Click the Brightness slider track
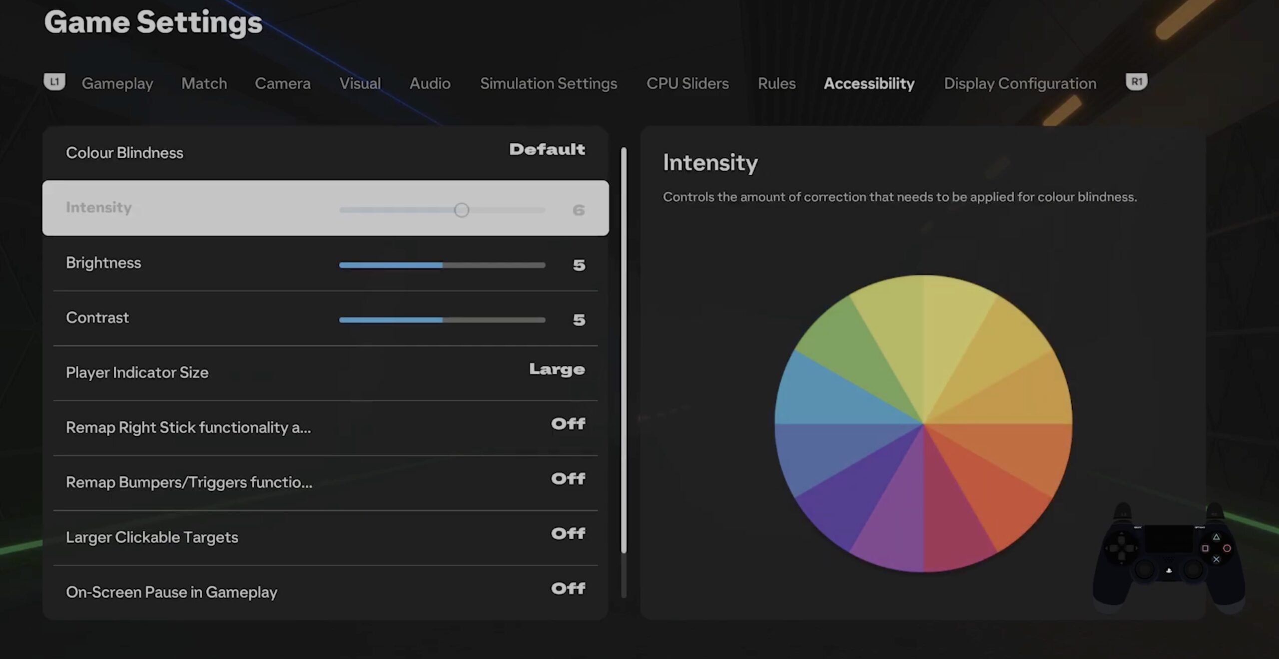1279x659 pixels. (442, 265)
